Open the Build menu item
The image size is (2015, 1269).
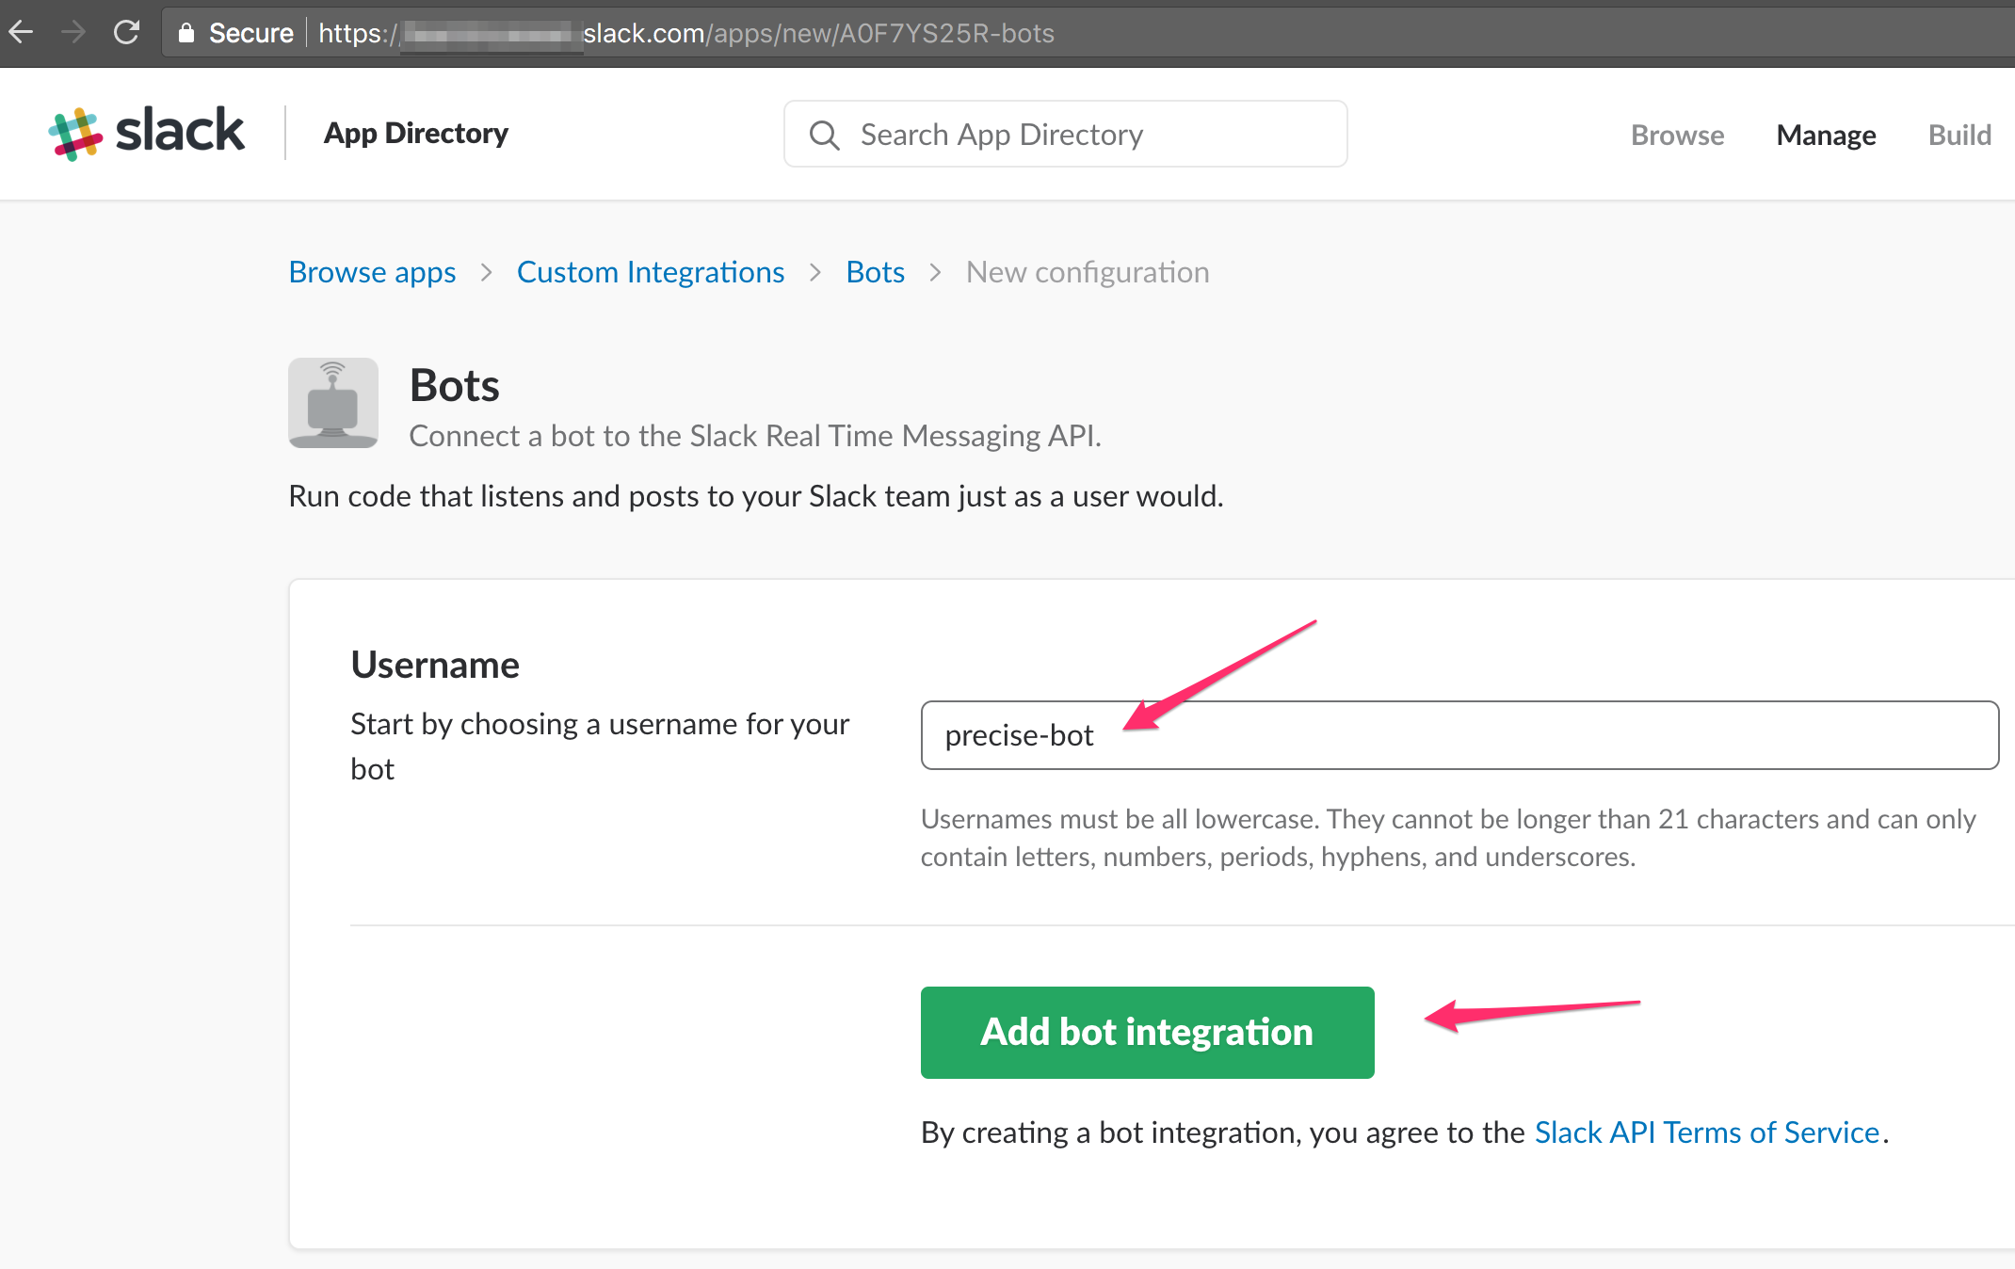click(1959, 135)
